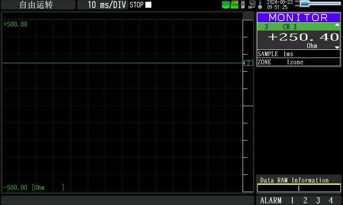Click the Data RAM Information label
343x205 pixels.
click(294, 180)
